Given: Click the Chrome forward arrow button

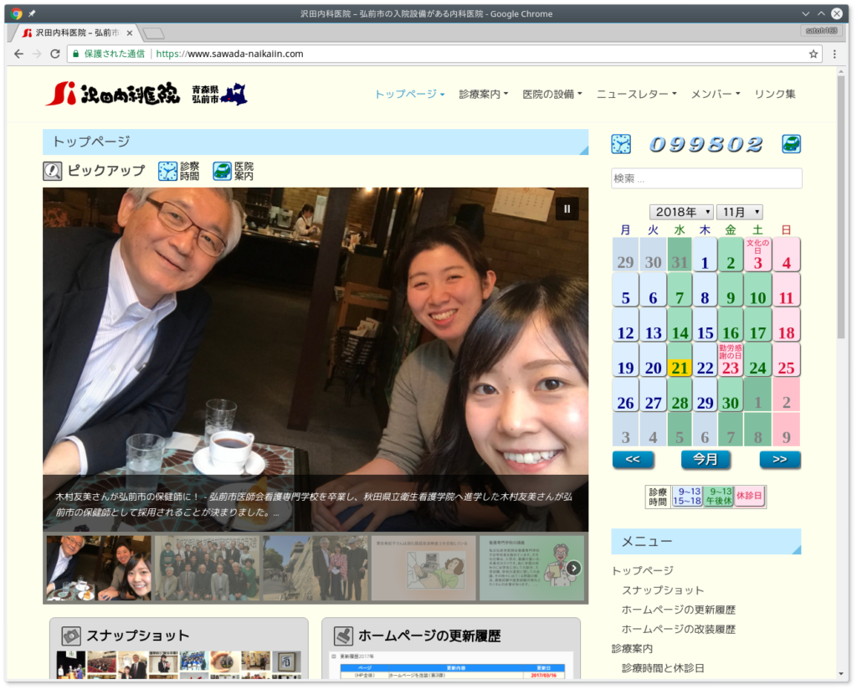Looking at the screenshot, I should click(x=37, y=54).
